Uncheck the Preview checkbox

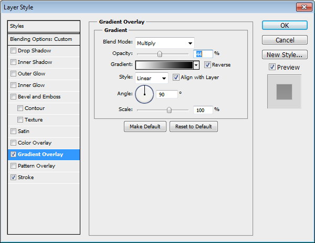point(272,67)
